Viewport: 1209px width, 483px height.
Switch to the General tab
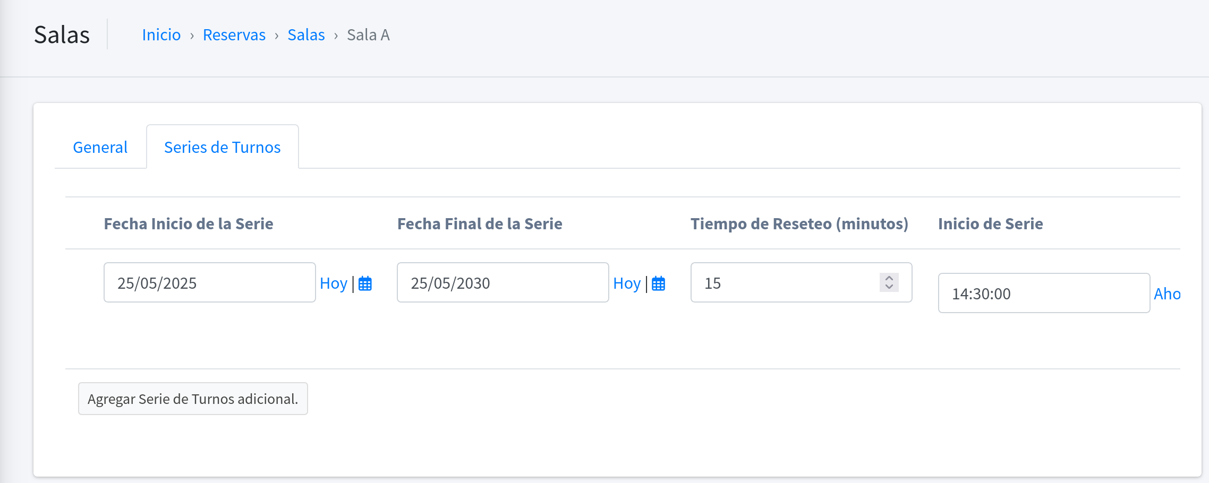(x=100, y=147)
